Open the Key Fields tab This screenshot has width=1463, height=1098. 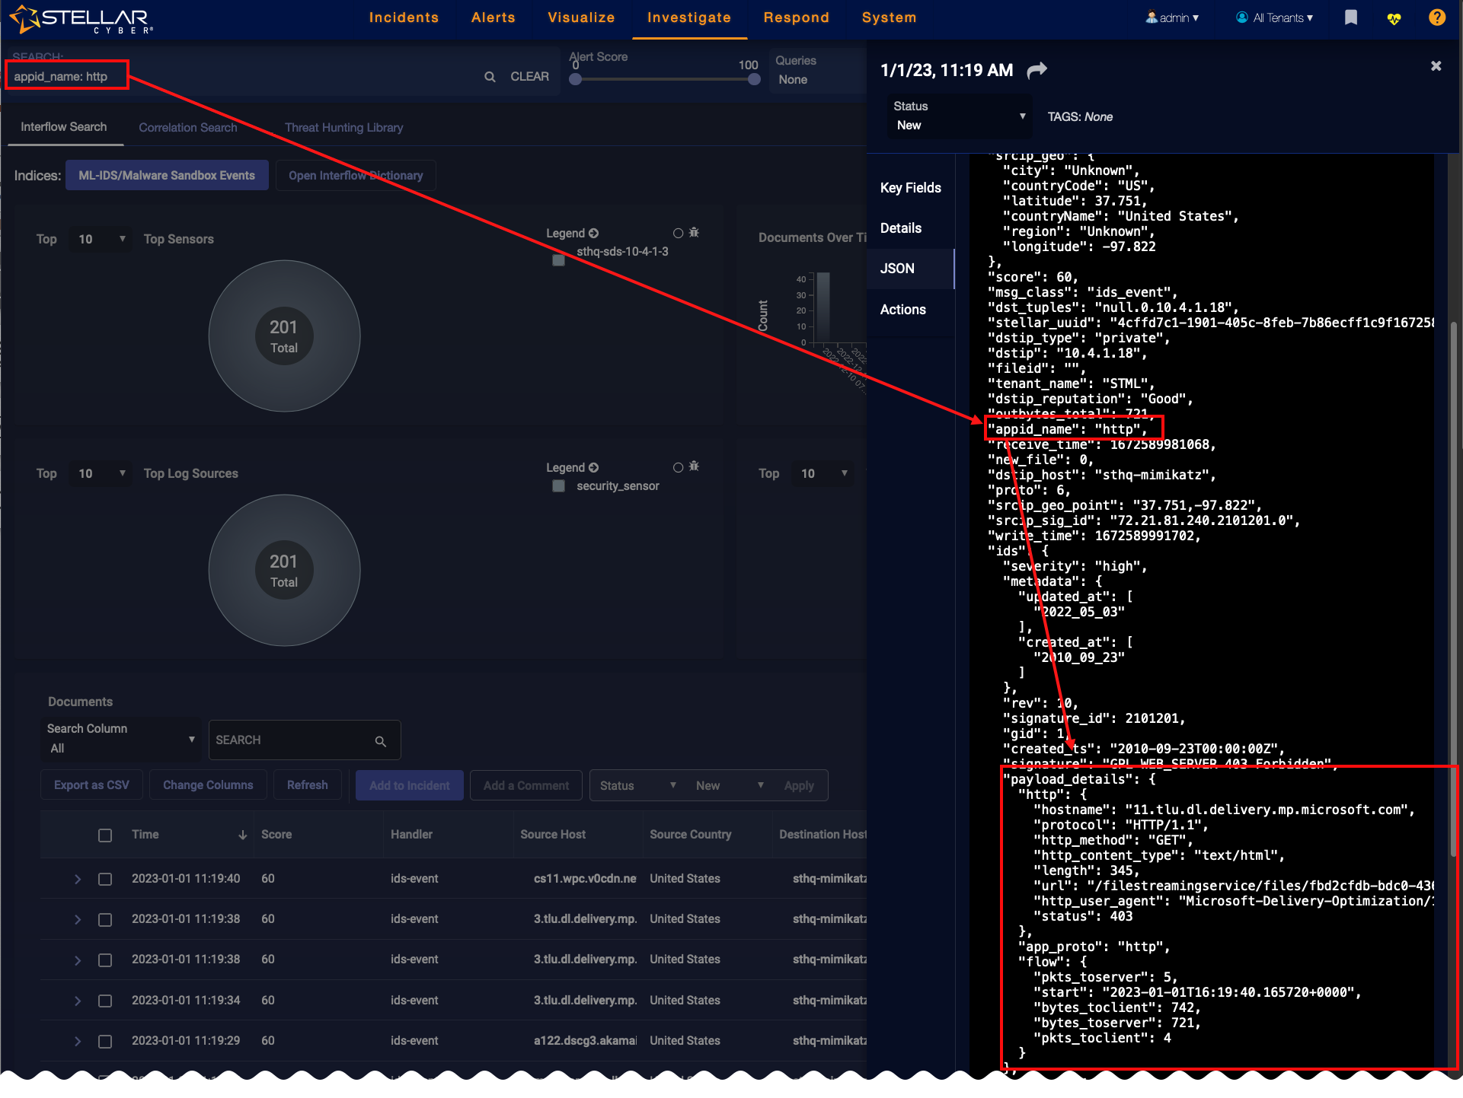pos(910,188)
